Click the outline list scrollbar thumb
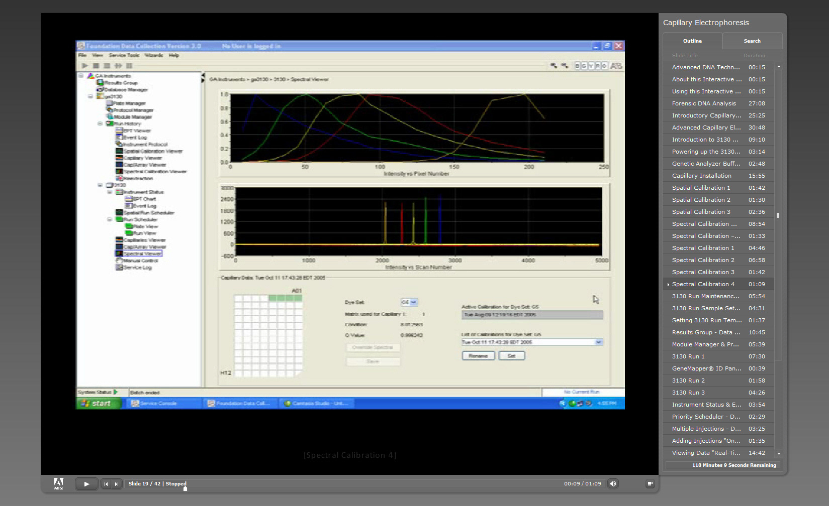 778,215
